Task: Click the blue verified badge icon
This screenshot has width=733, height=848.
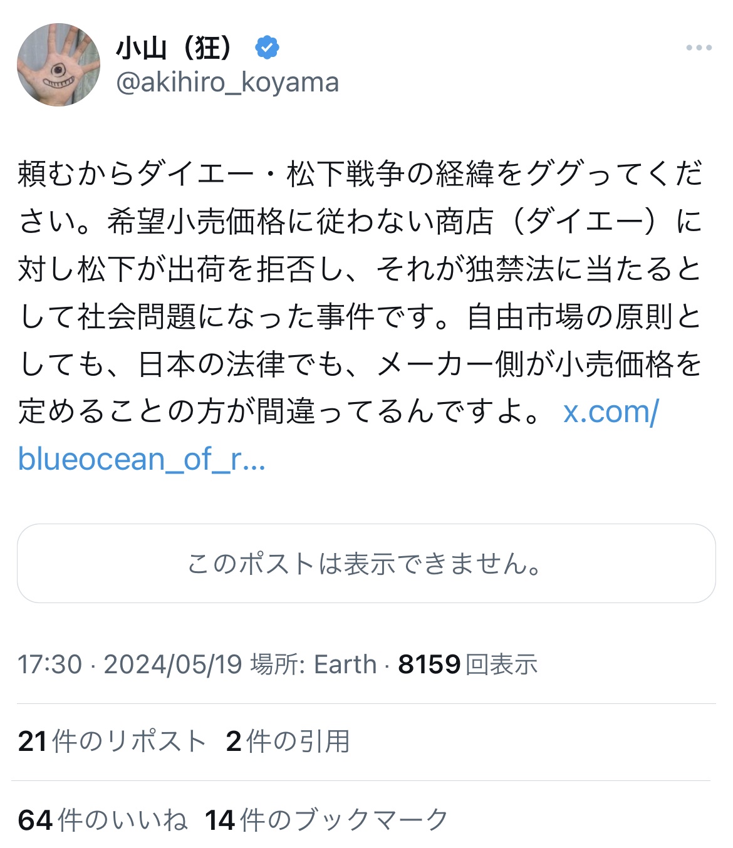Action: click(x=268, y=48)
